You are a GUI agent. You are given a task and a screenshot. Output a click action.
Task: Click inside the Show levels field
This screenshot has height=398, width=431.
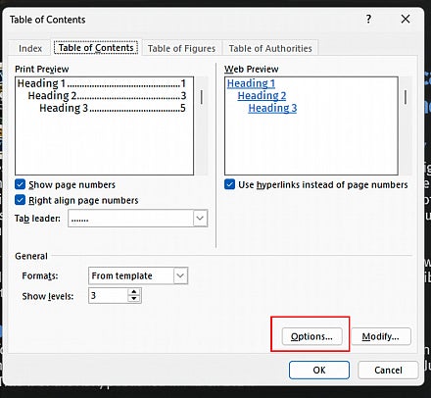click(108, 295)
